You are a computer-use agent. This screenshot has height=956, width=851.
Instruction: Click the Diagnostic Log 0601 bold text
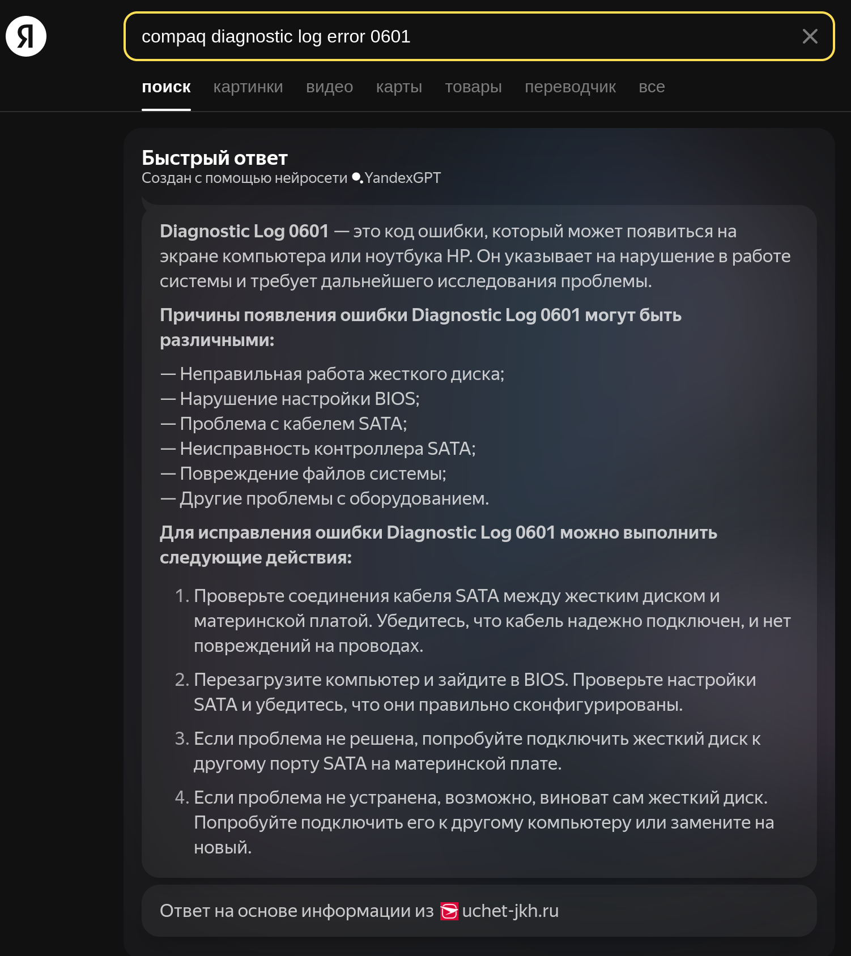(x=244, y=231)
